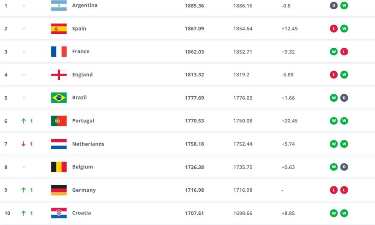The width and height of the screenshot is (375, 225).
Task: Click Croatia's previous points 1698.66
Action: click(243, 213)
